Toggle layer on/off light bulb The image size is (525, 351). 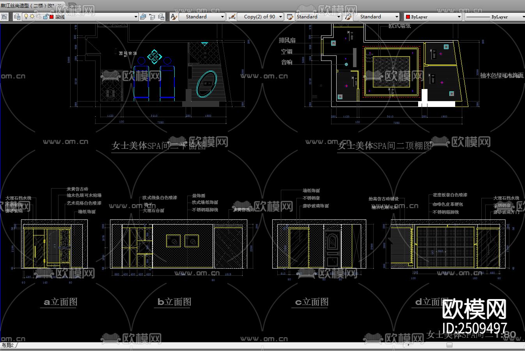[26, 17]
